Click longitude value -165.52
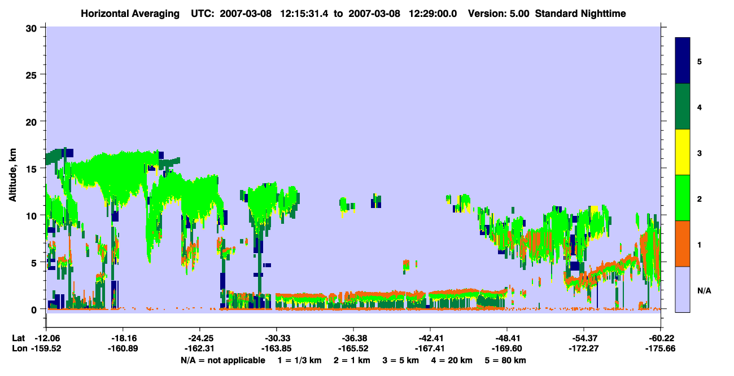 353,348
